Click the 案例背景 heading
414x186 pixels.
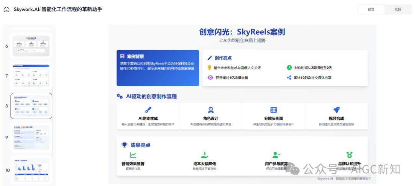pyautogui.click(x=135, y=56)
